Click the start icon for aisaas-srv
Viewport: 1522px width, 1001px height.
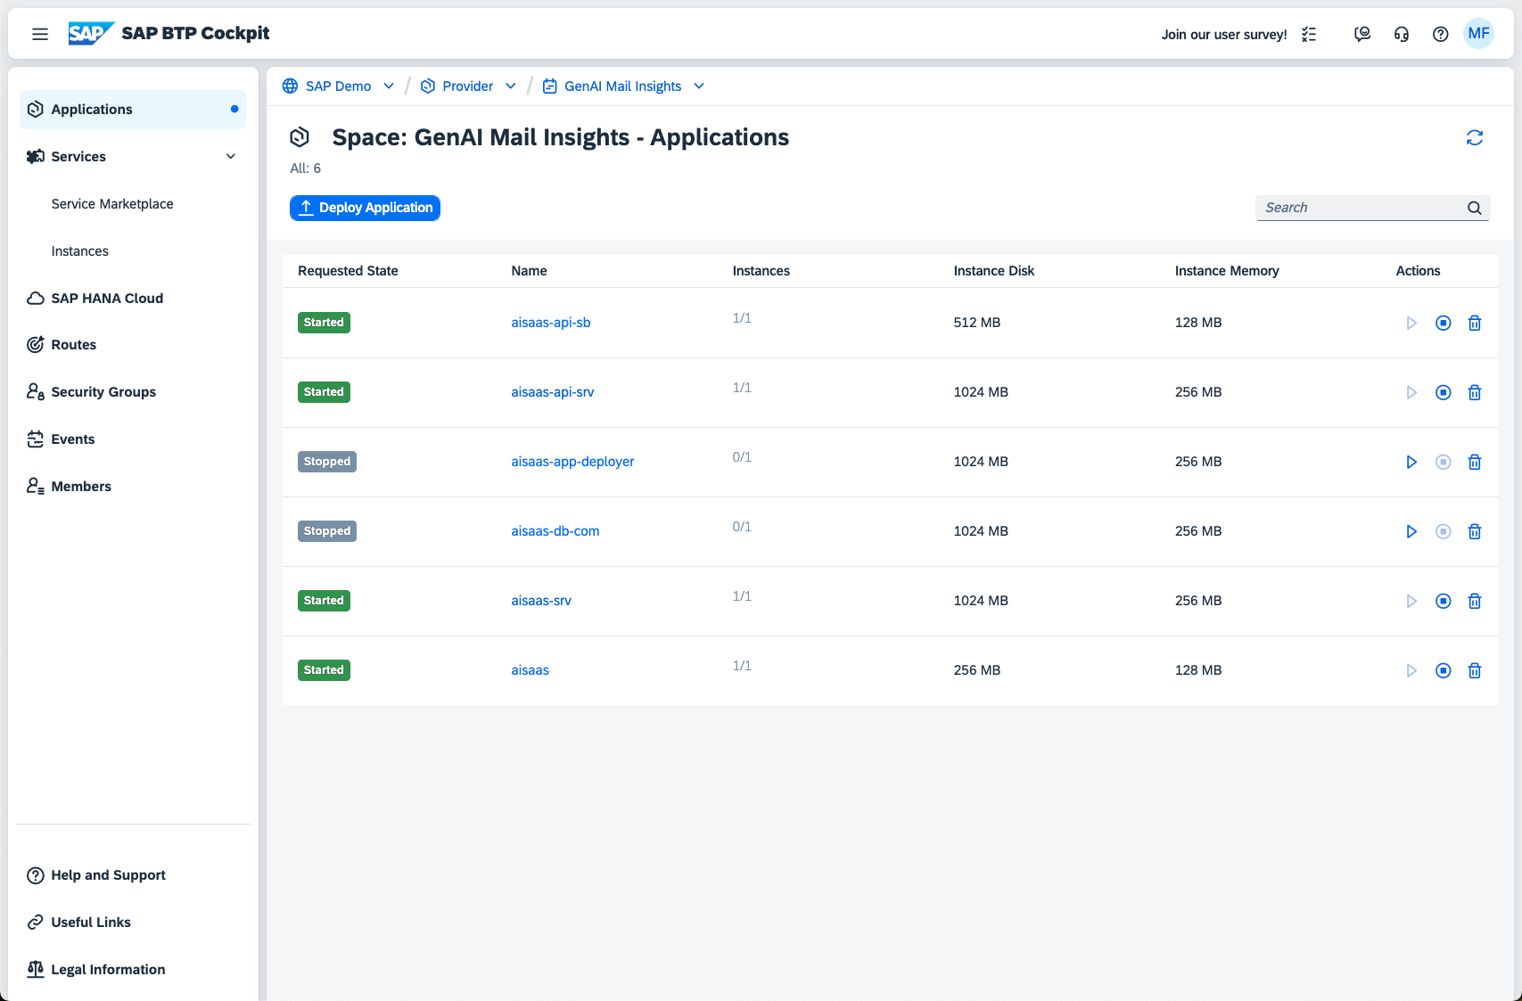tap(1411, 601)
